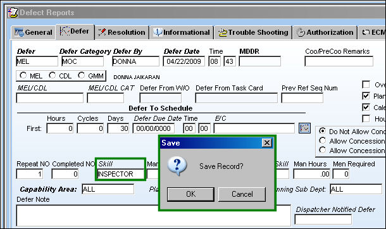Image resolution: width=386 pixels, height=229 pixels.
Task: Click the DONNA JAIKARAN name text
Action: pyautogui.click(x=137, y=77)
